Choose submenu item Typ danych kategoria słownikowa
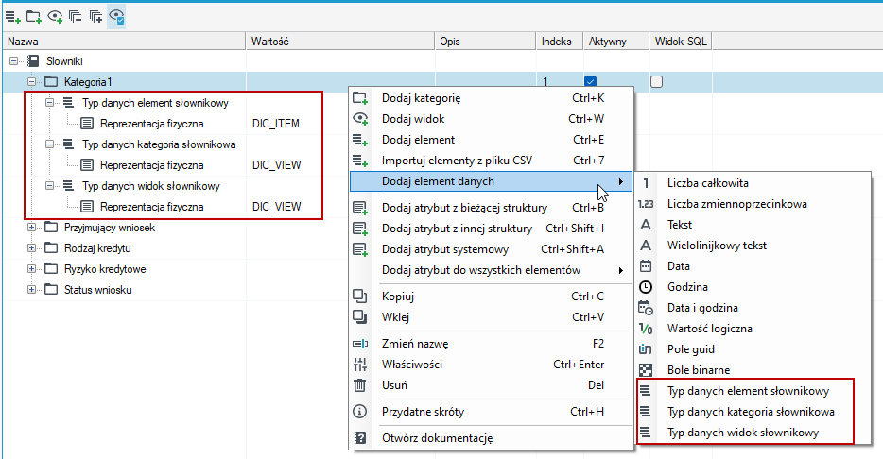 (x=753, y=412)
